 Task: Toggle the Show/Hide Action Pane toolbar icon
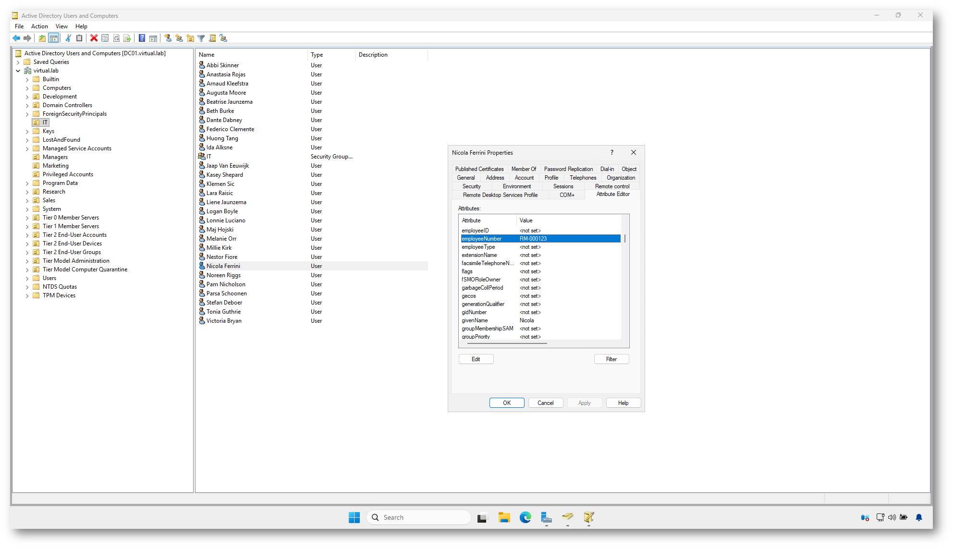click(153, 38)
